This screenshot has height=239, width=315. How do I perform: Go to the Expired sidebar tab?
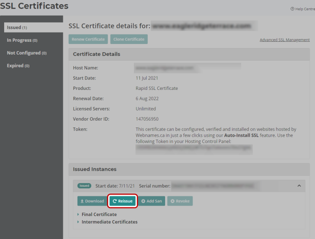click(18, 66)
